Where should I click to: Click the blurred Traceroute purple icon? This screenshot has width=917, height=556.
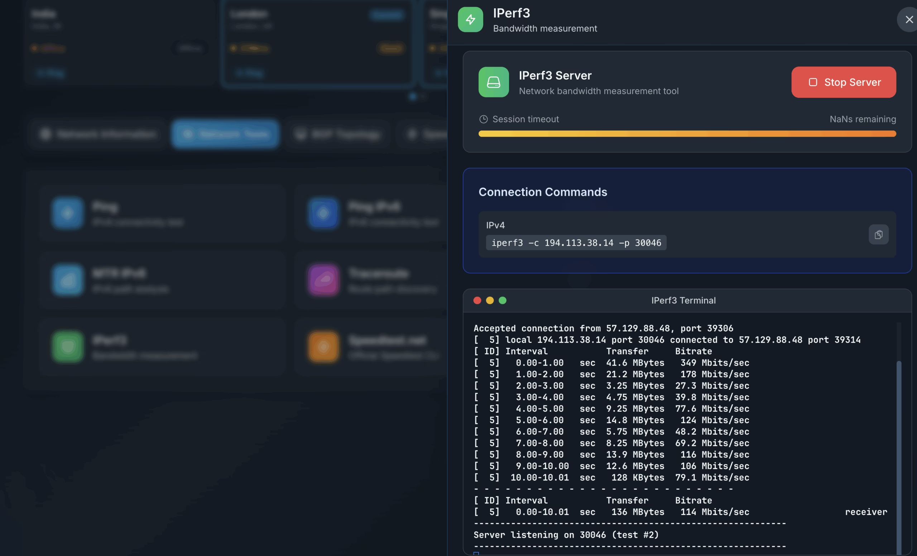pyautogui.click(x=323, y=280)
